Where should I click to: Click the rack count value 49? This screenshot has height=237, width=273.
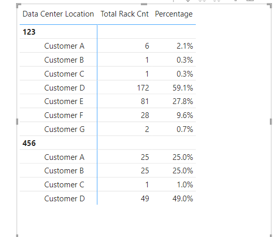[x=145, y=199]
